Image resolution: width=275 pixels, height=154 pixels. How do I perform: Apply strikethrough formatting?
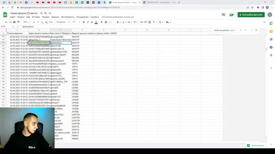(x=92, y=22)
